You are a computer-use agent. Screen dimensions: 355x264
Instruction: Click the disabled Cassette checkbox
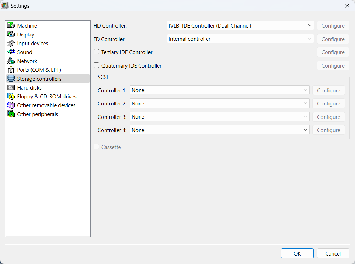point(96,147)
